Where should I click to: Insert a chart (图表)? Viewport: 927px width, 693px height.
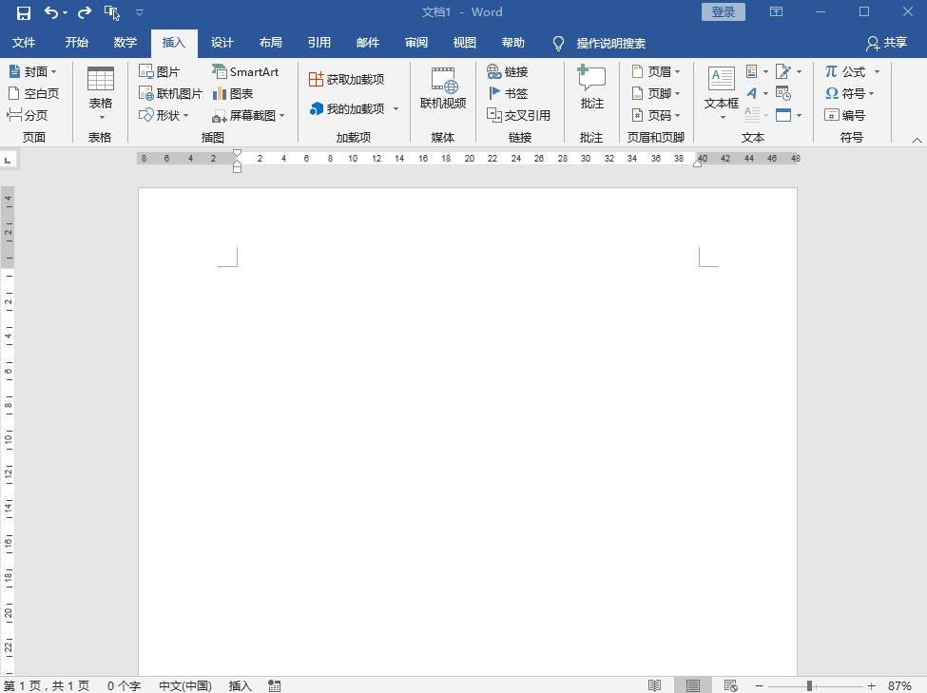(x=238, y=92)
